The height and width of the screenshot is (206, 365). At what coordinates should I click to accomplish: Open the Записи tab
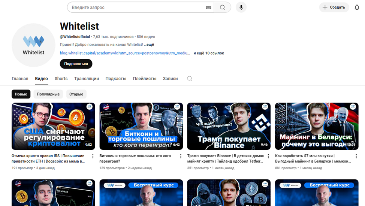point(171,79)
